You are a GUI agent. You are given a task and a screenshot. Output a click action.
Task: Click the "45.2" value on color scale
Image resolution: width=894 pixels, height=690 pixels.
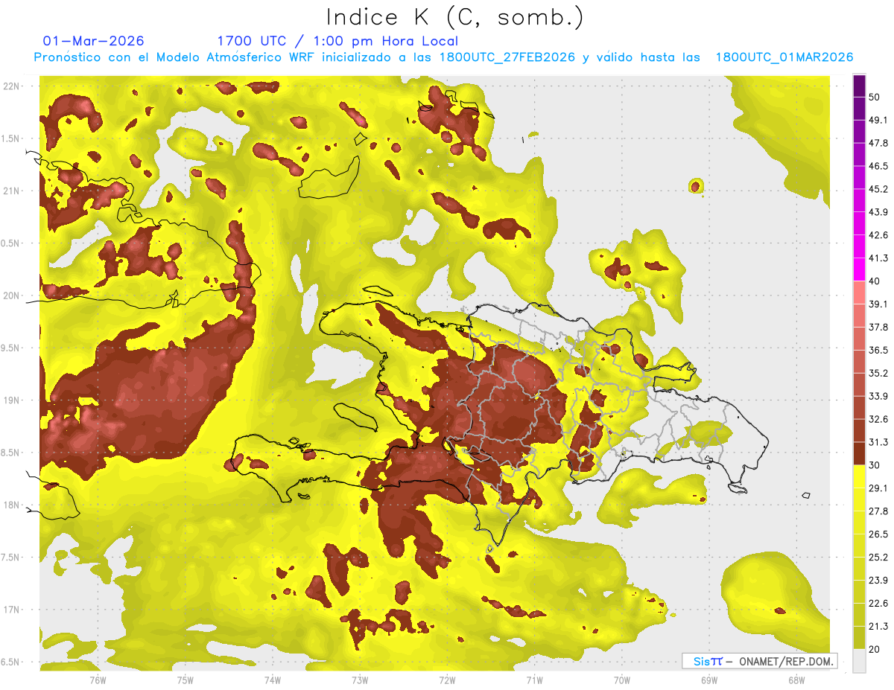pyautogui.click(x=878, y=190)
